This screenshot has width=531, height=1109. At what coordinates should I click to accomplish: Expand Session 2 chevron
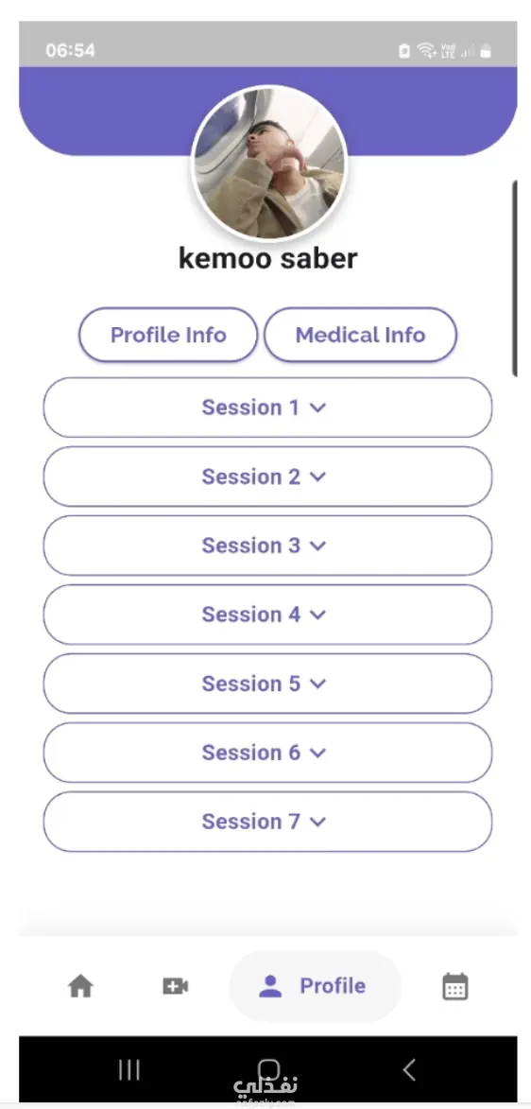(318, 477)
